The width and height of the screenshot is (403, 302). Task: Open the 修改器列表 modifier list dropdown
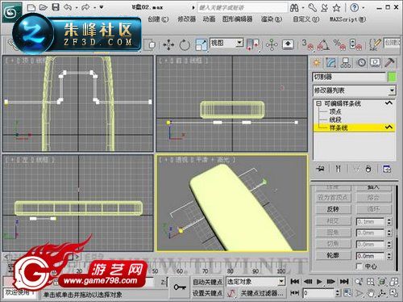pyautogui.click(x=354, y=90)
